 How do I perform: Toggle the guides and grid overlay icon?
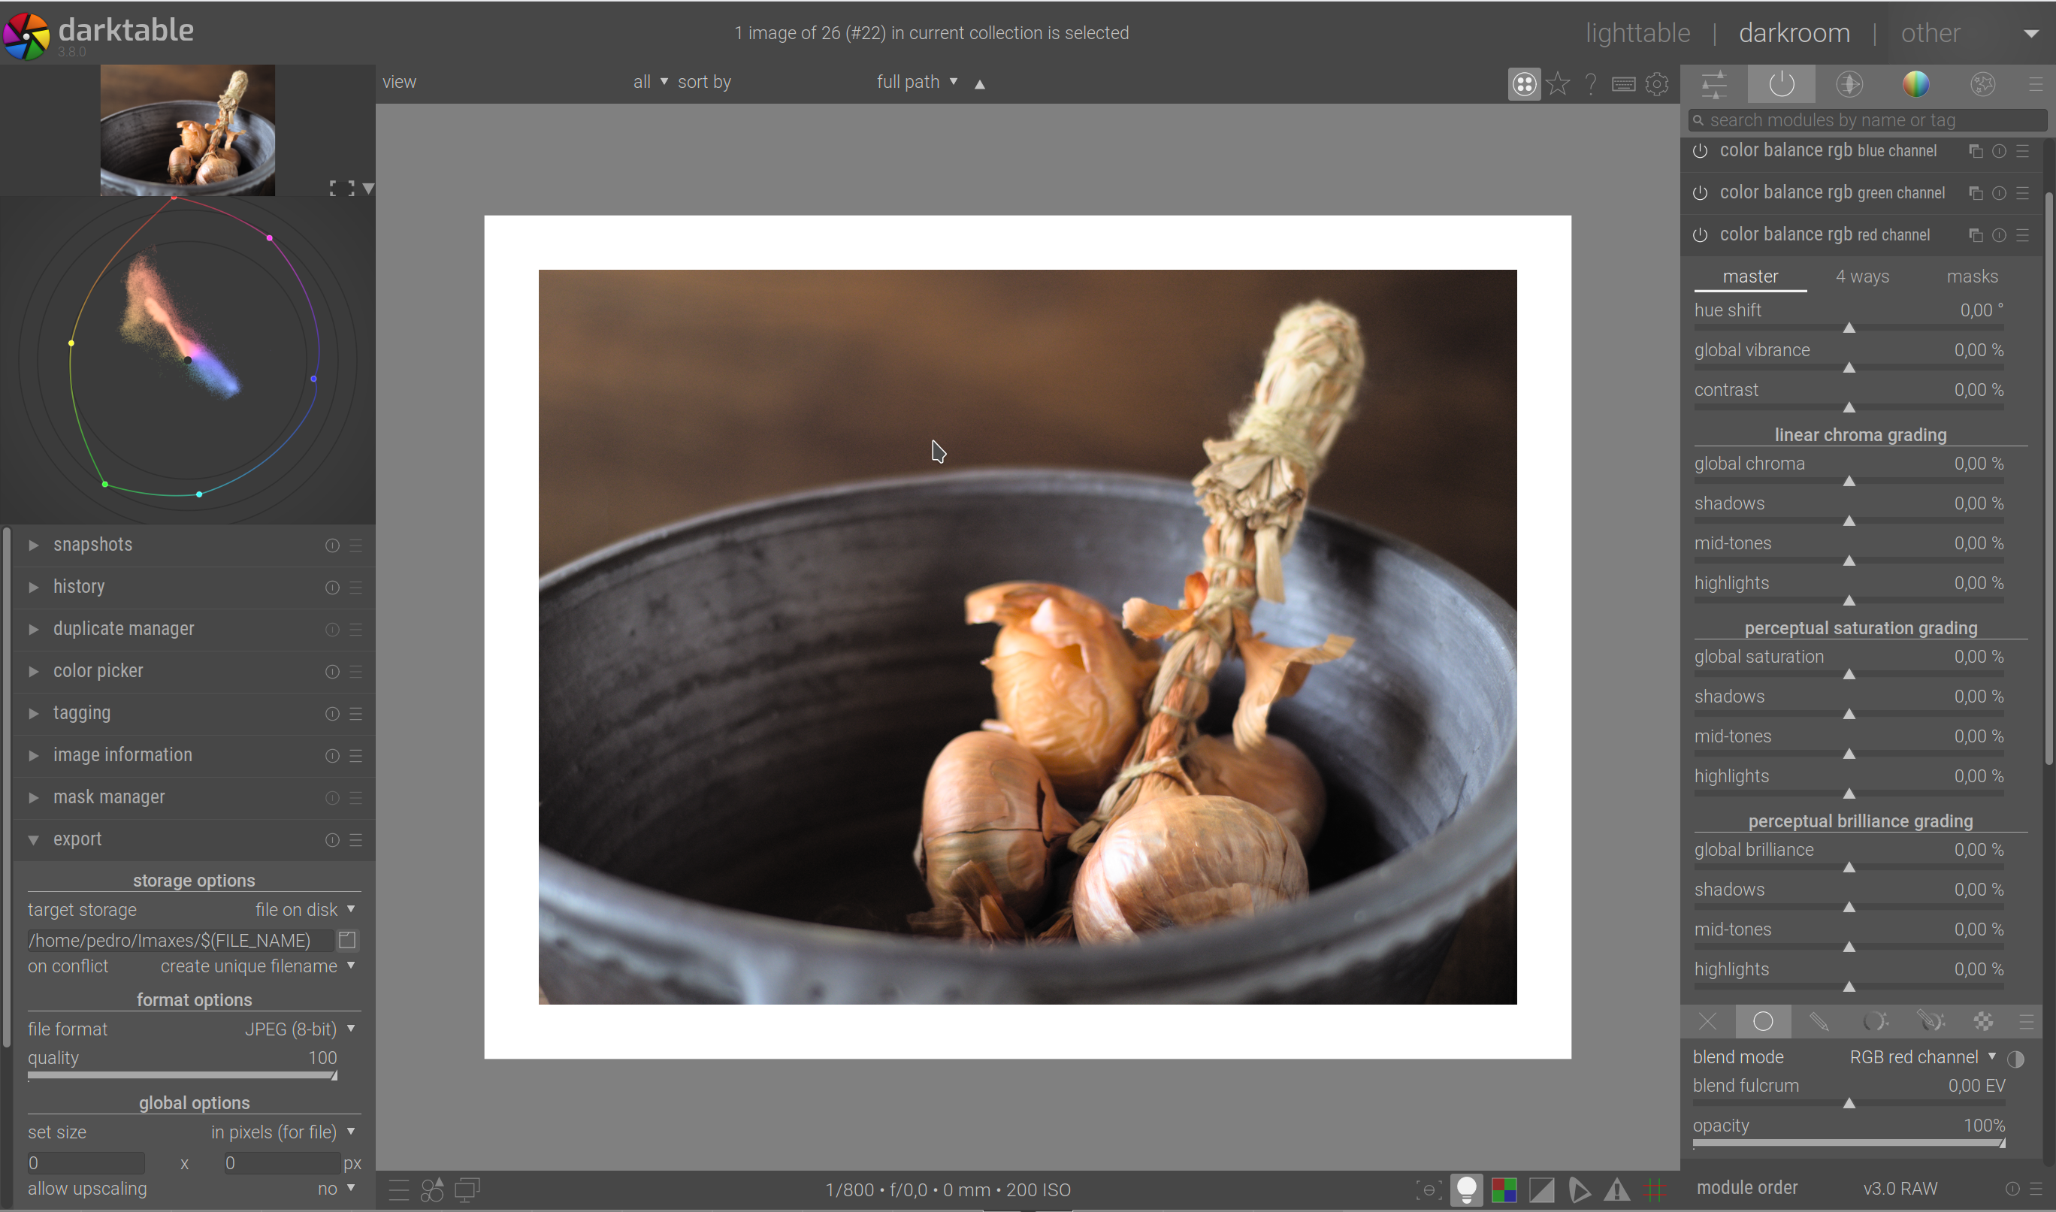point(1654,1190)
